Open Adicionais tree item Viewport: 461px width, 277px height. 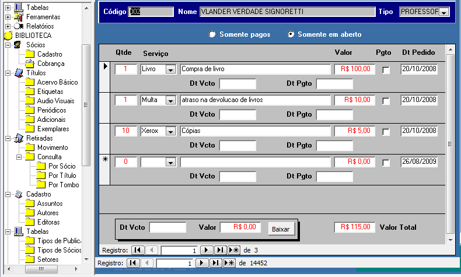tap(51, 120)
